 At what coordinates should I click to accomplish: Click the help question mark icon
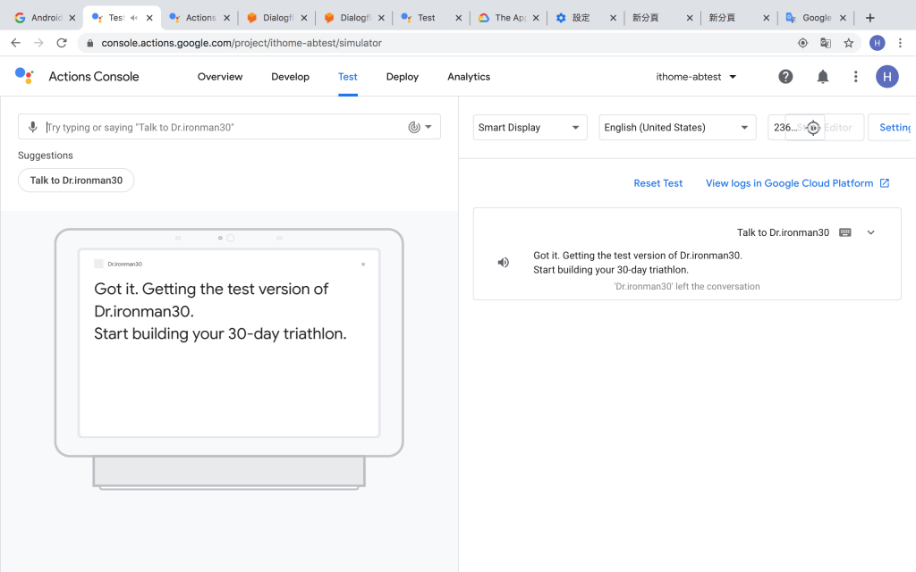pyautogui.click(x=785, y=77)
